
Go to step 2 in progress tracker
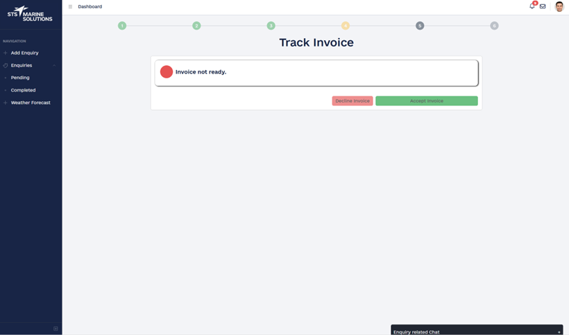point(196,26)
